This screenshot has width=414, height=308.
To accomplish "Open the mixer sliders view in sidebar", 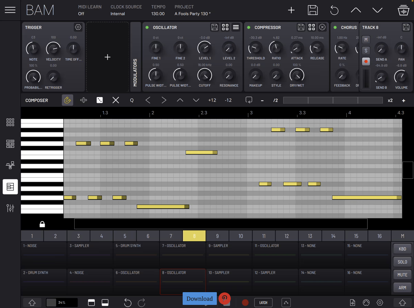I will click(10, 208).
